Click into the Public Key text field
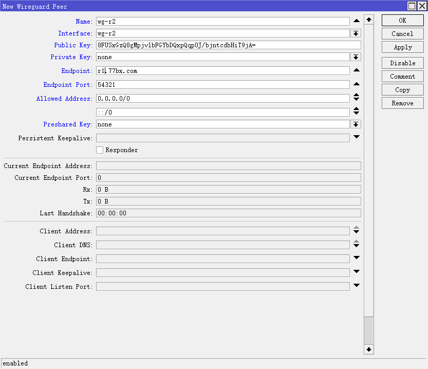 [228, 45]
